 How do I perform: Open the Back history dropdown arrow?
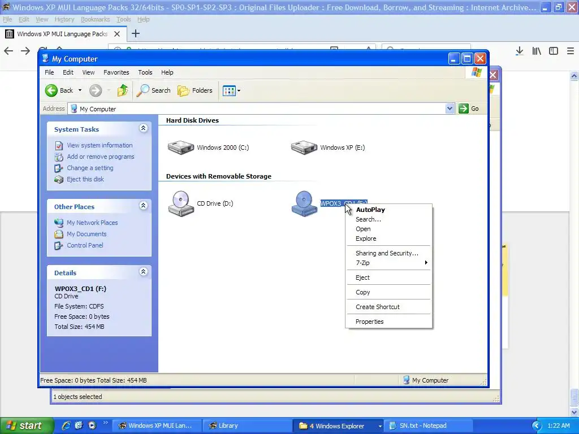point(80,90)
